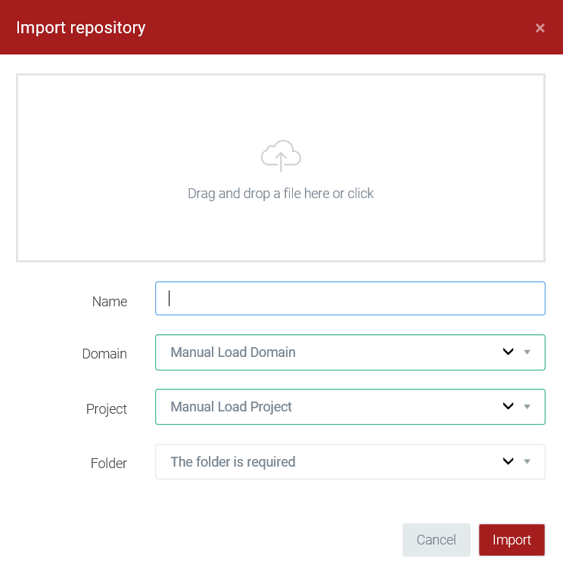Click the Project field label
This screenshot has height=574, width=563.
[x=107, y=409]
